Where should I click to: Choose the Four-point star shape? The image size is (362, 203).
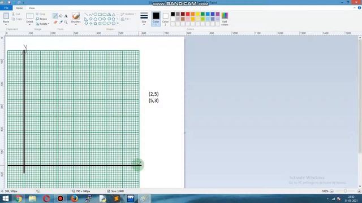[90, 24]
